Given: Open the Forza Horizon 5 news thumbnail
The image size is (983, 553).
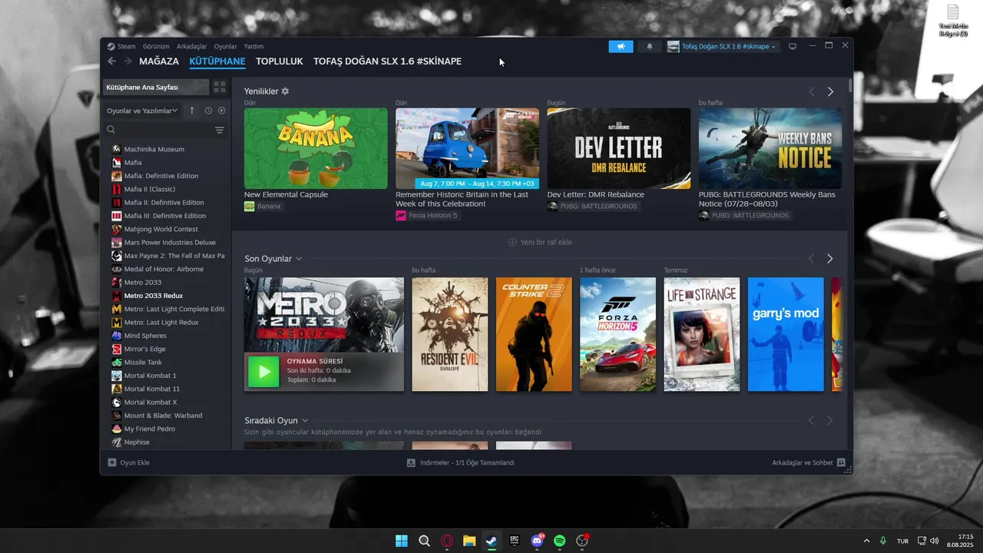Looking at the screenshot, I should click(x=467, y=148).
